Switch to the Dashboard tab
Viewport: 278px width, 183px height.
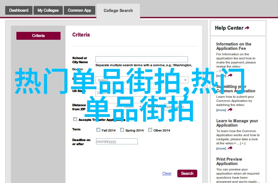tap(19, 10)
